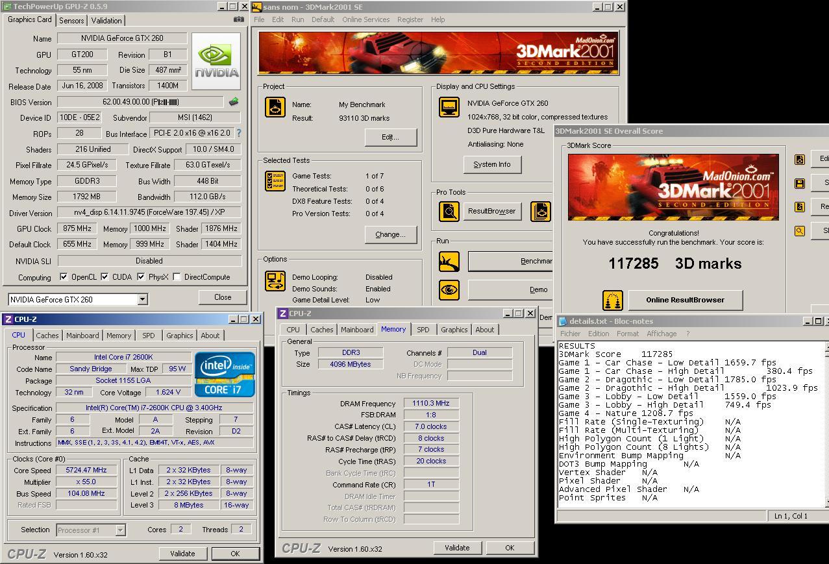Image resolution: width=829 pixels, height=564 pixels.
Task: Click the Benchmark run icon
Action: 449,262
